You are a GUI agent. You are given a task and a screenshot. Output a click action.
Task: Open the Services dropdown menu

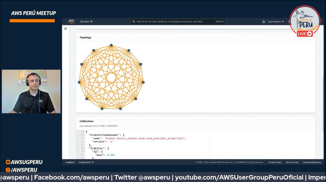point(86,22)
